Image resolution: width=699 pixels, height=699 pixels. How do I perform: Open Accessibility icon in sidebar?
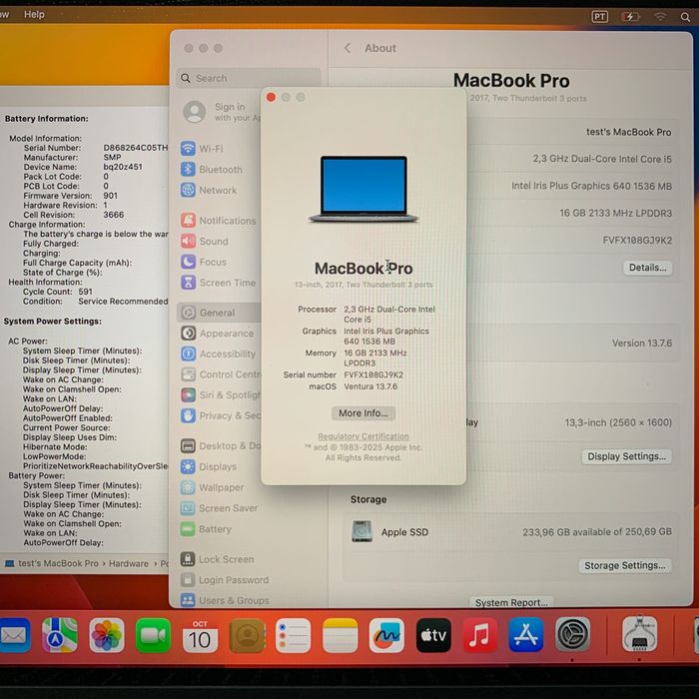[x=188, y=353]
